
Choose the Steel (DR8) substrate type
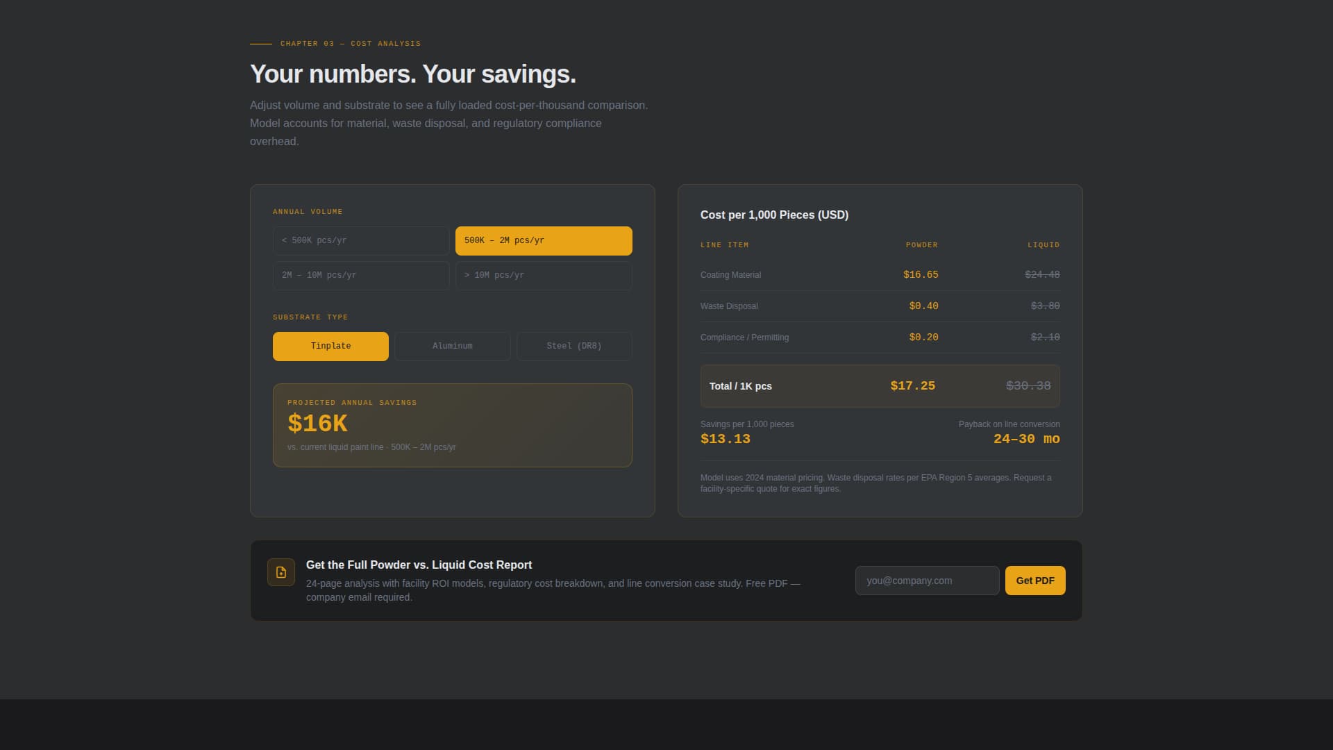(573, 346)
